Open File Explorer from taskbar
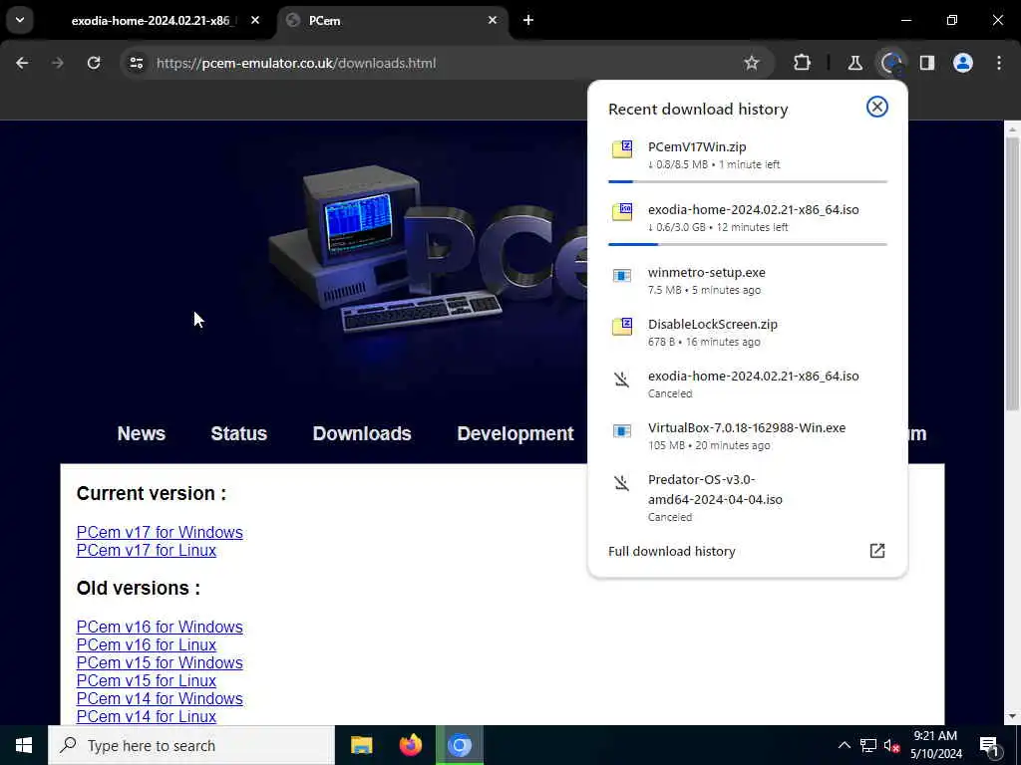This screenshot has height=765, width=1021. pyautogui.click(x=361, y=745)
